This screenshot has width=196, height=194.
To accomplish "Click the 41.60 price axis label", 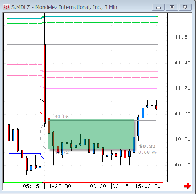I will click(183, 37).
